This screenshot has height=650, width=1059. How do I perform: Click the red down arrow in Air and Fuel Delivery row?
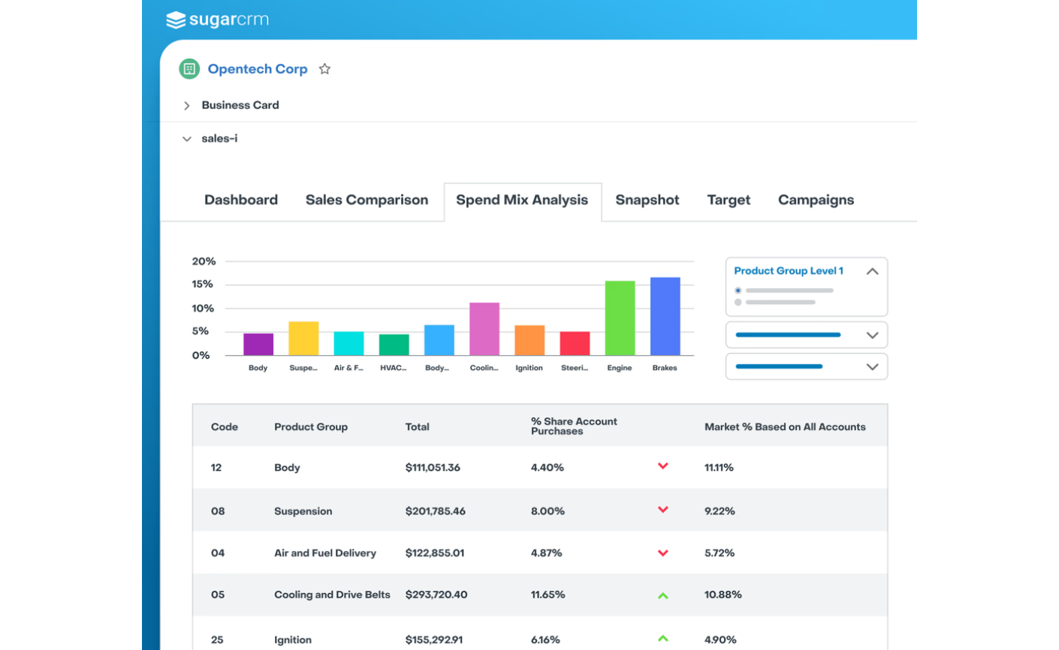pos(663,553)
